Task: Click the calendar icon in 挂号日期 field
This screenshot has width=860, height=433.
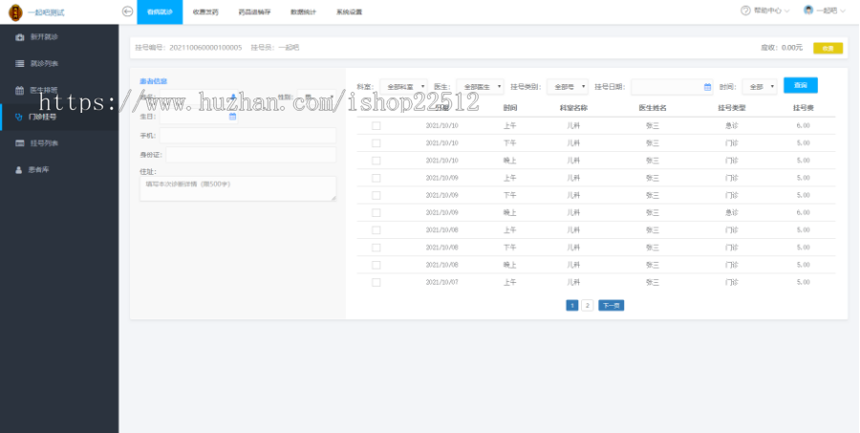Action: (x=707, y=86)
